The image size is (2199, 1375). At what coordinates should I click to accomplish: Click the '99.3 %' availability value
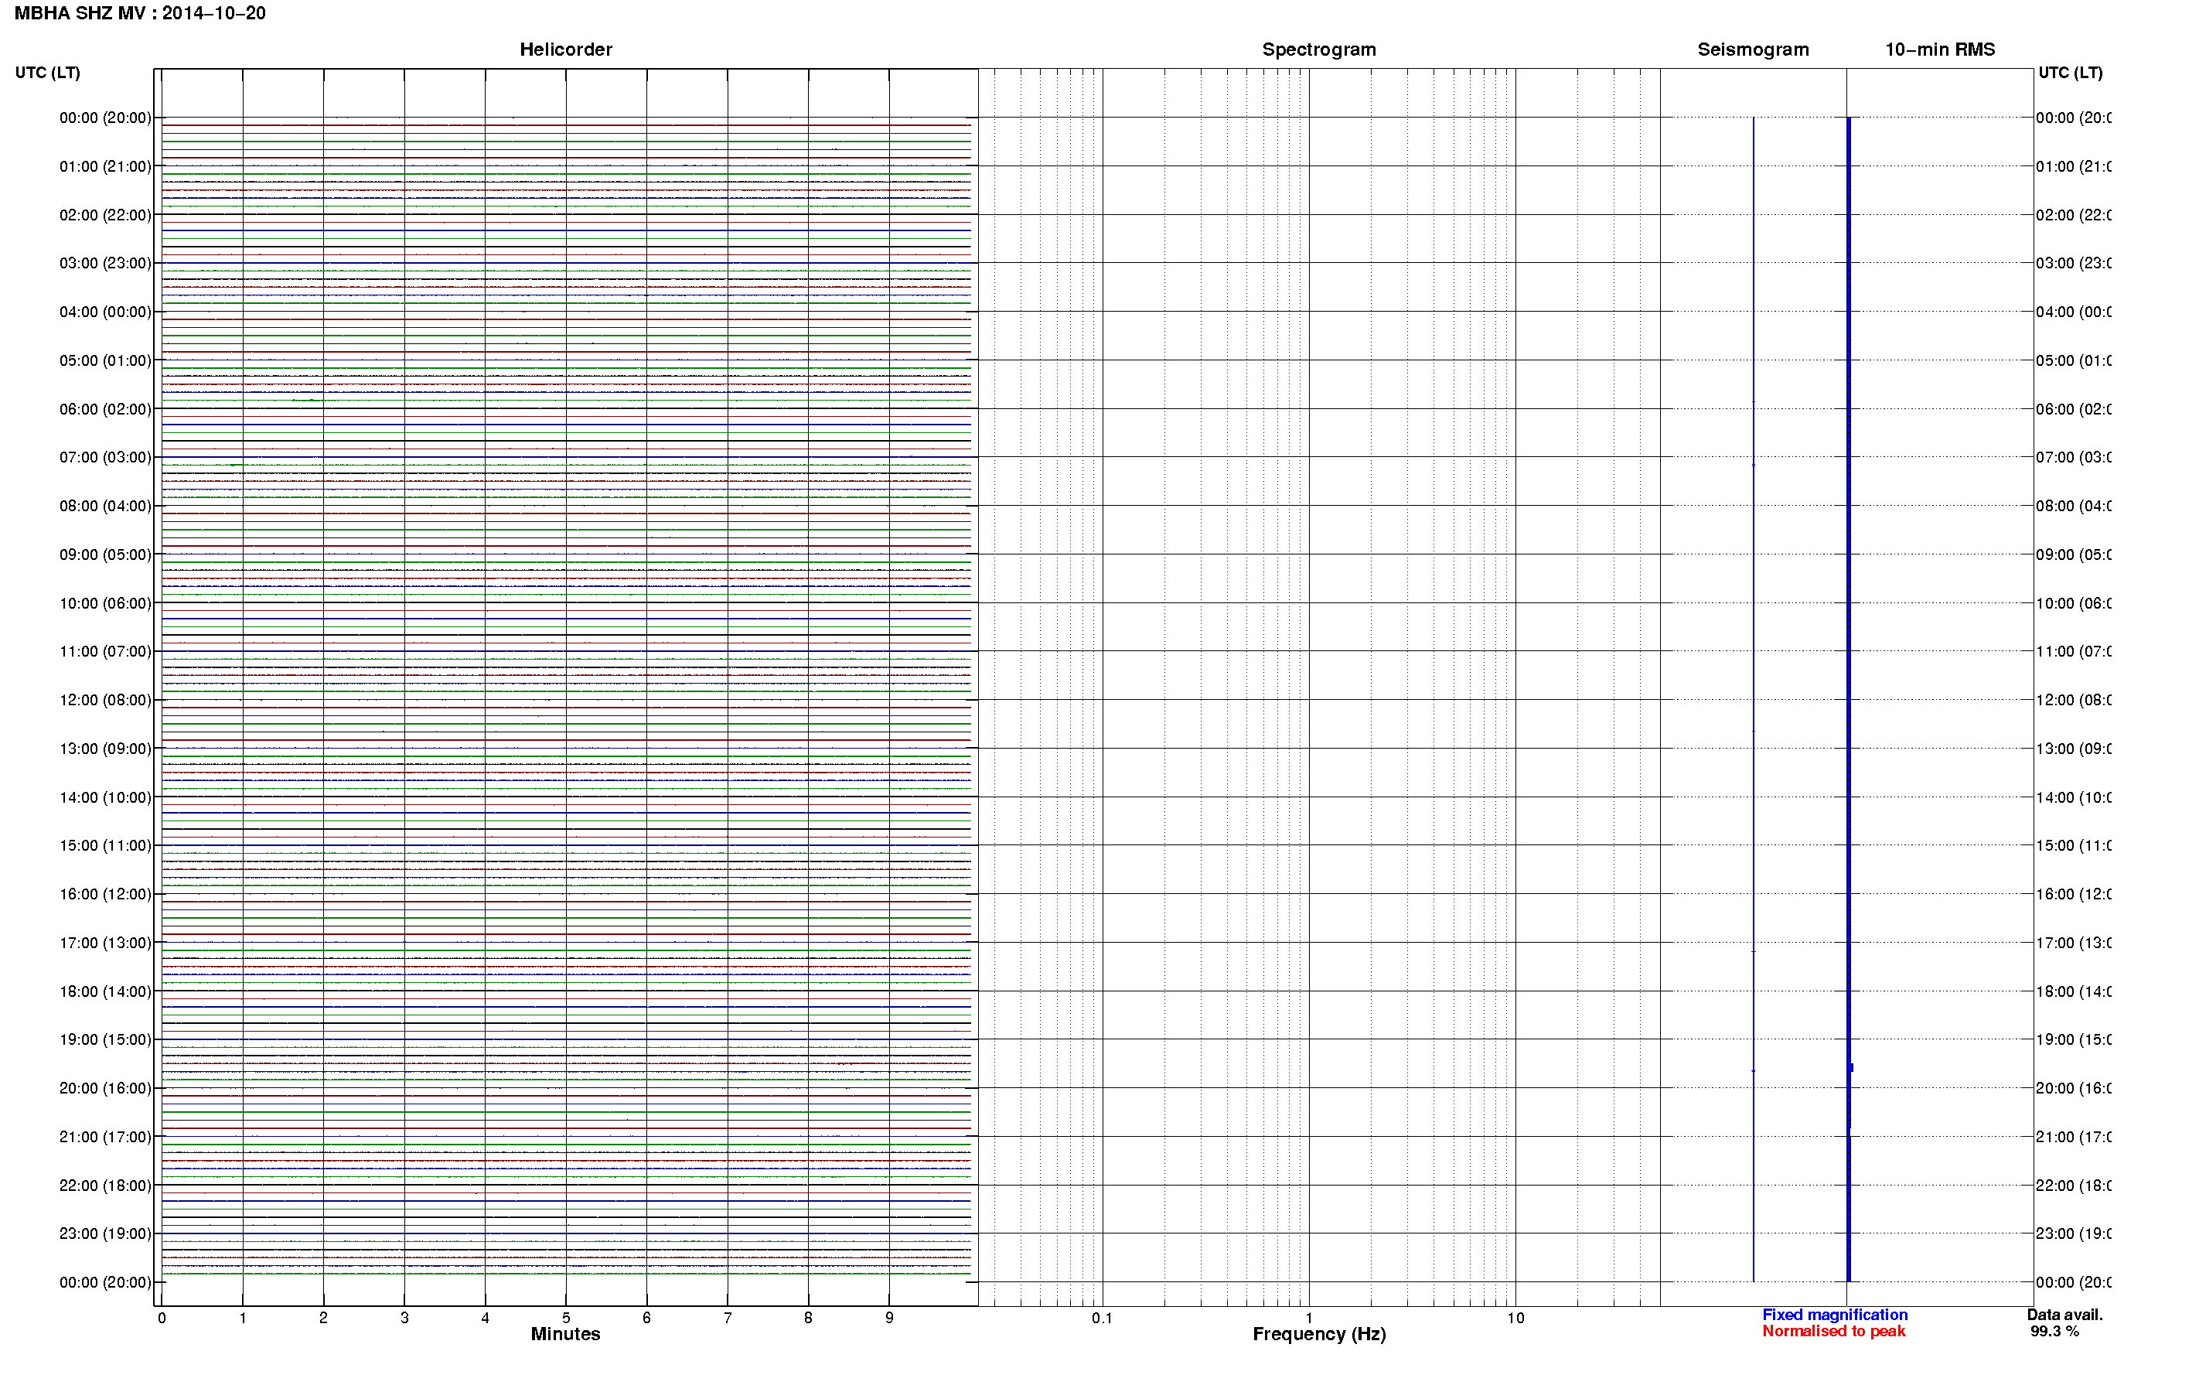[x=2054, y=1332]
